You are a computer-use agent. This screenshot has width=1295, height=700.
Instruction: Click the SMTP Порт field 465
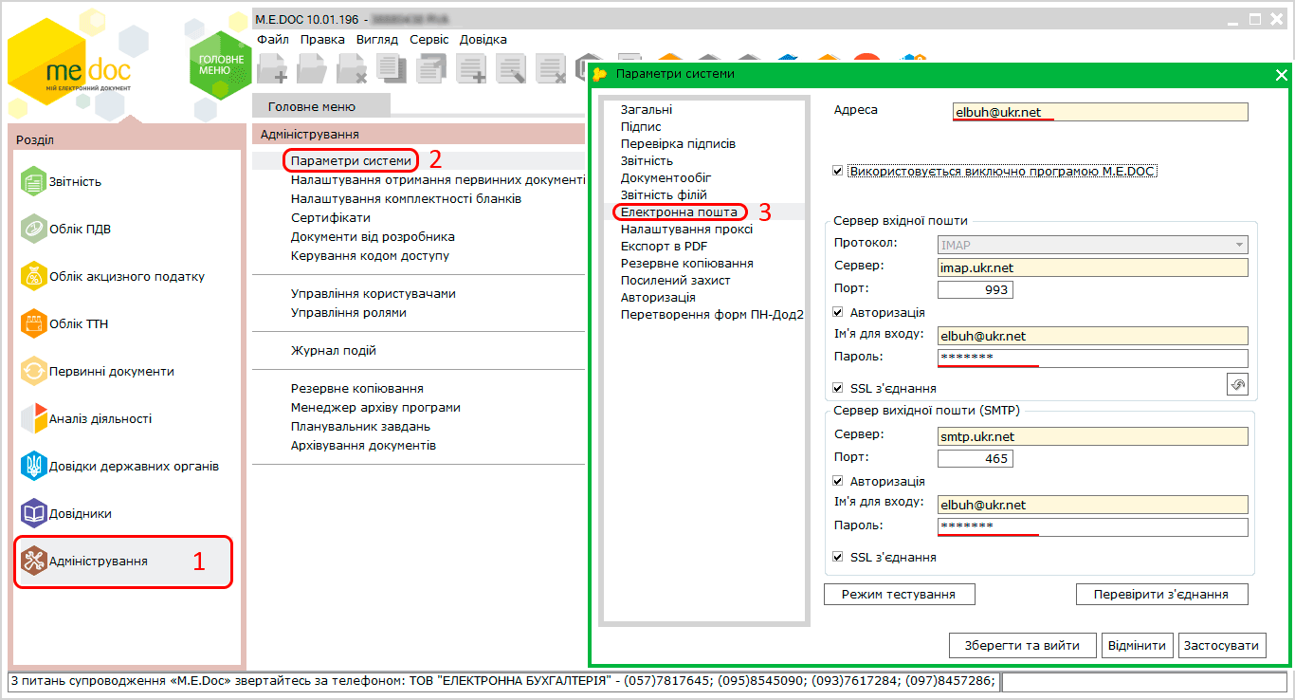[x=975, y=458]
